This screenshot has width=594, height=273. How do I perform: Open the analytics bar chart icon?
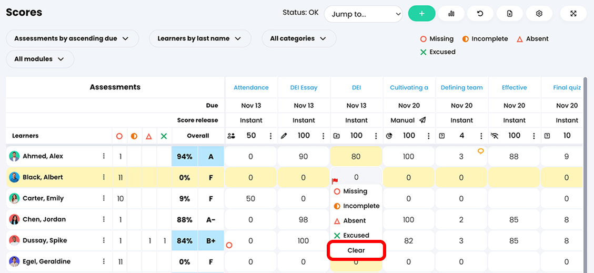tap(451, 14)
